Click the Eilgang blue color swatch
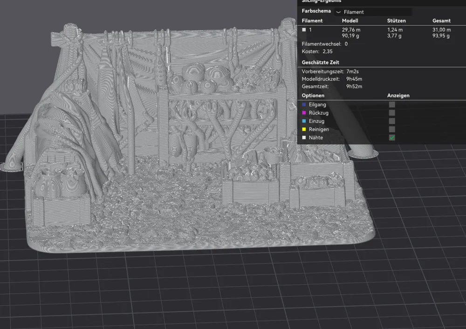466x329 pixels. click(304, 104)
